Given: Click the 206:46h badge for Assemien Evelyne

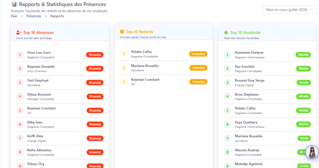Looking at the screenshot, I should coord(303,55).
